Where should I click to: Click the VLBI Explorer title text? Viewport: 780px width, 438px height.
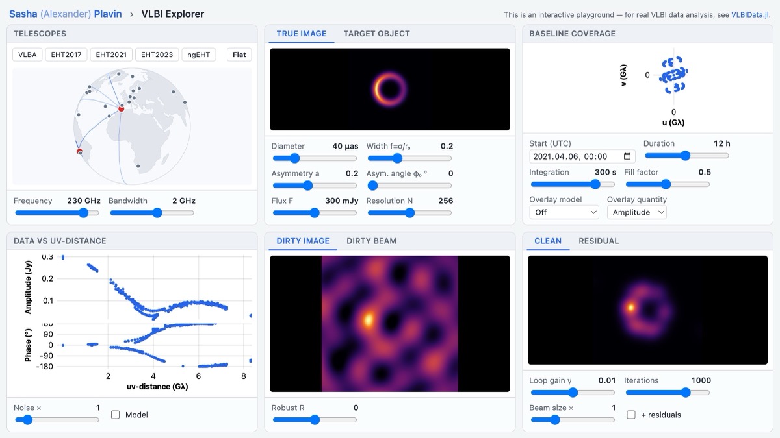point(172,14)
